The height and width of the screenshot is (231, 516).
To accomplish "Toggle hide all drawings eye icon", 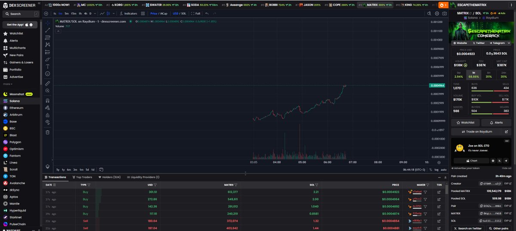I will tap(47, 122).
